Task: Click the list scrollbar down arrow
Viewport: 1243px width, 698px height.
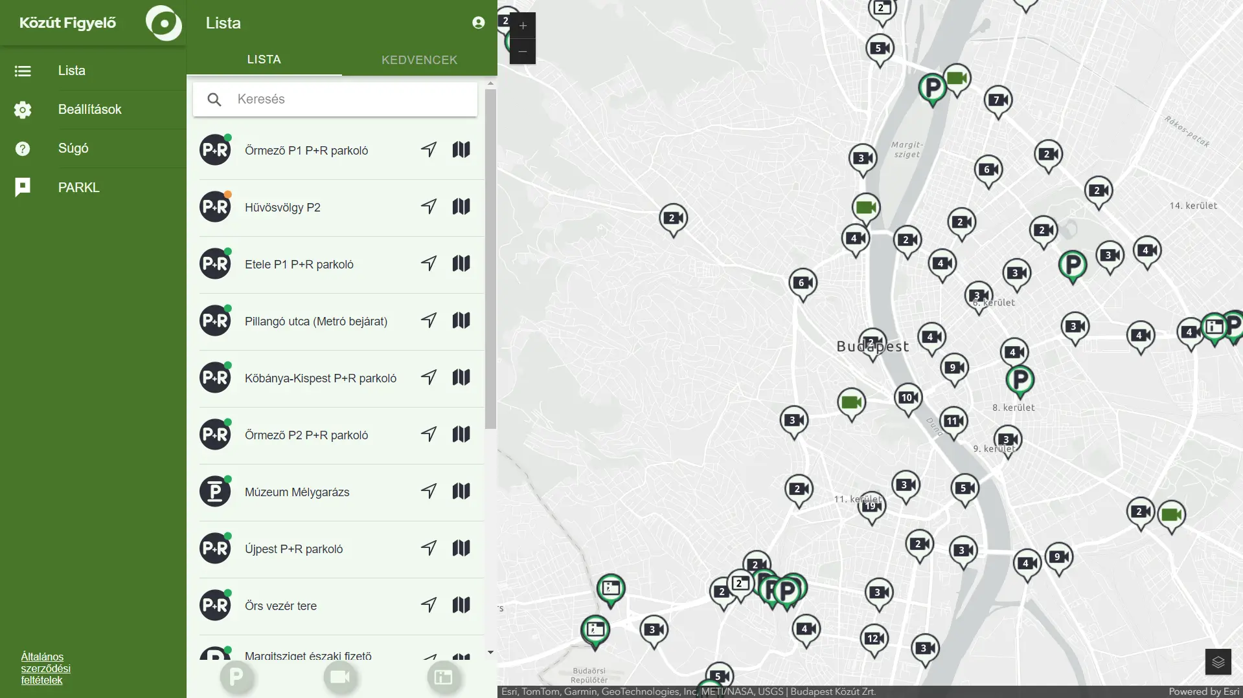Action: 490,653
